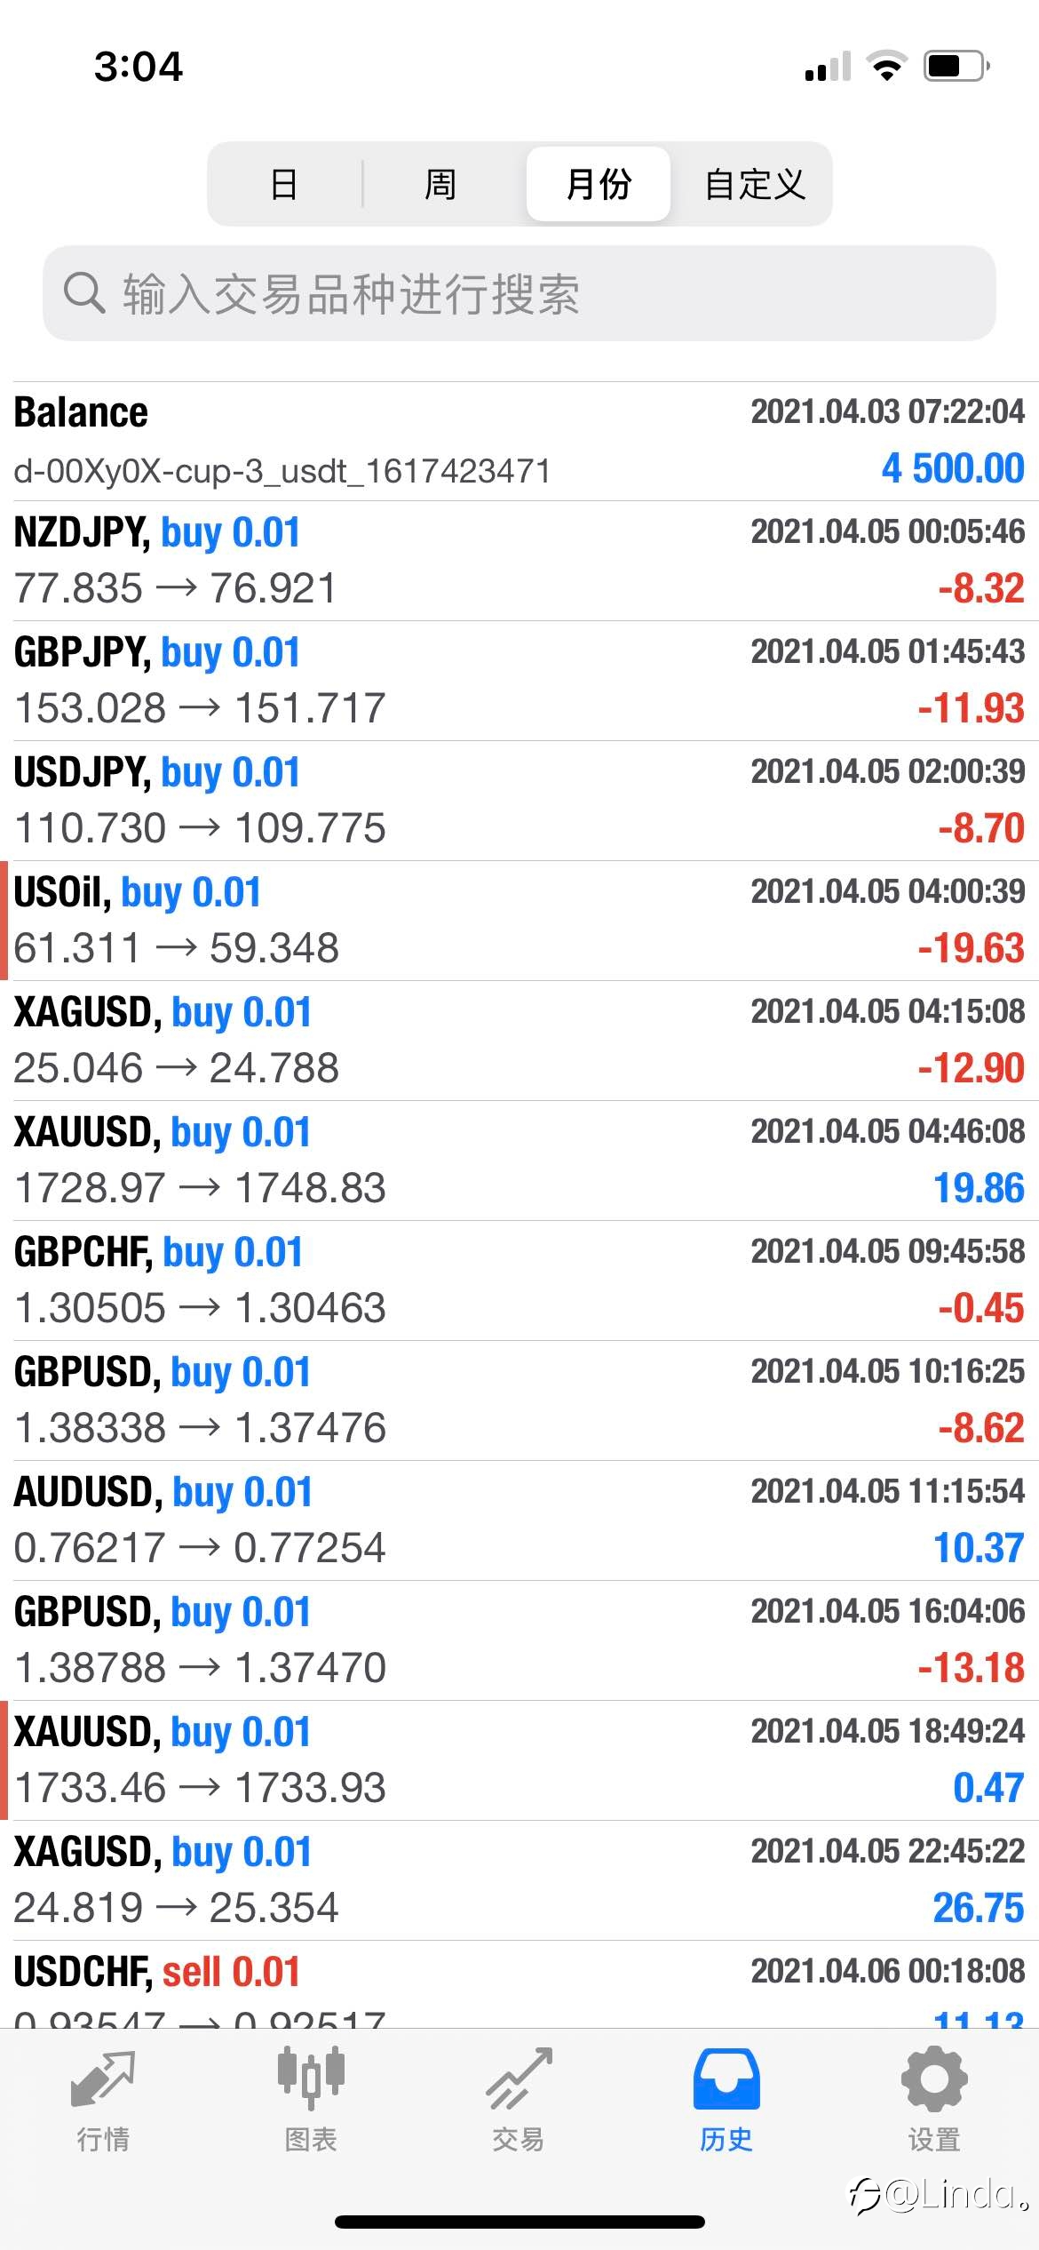Open the Chart (图表) candlestick icon

click(x=311, y=2078)
